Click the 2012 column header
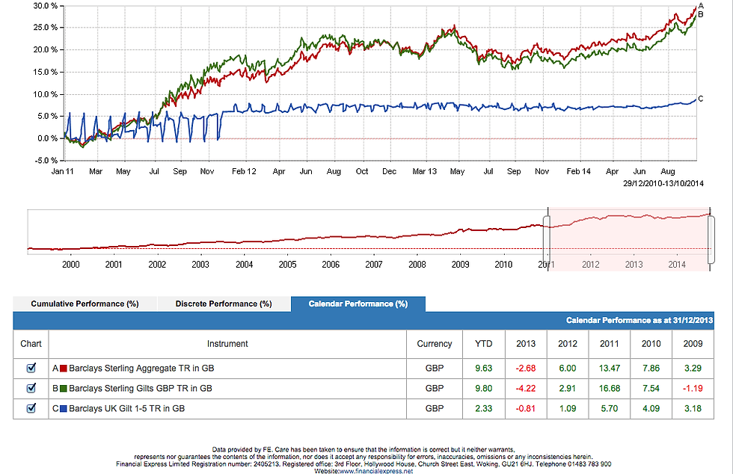Screen dimensions: 733x474 click(x=568, y=344)
